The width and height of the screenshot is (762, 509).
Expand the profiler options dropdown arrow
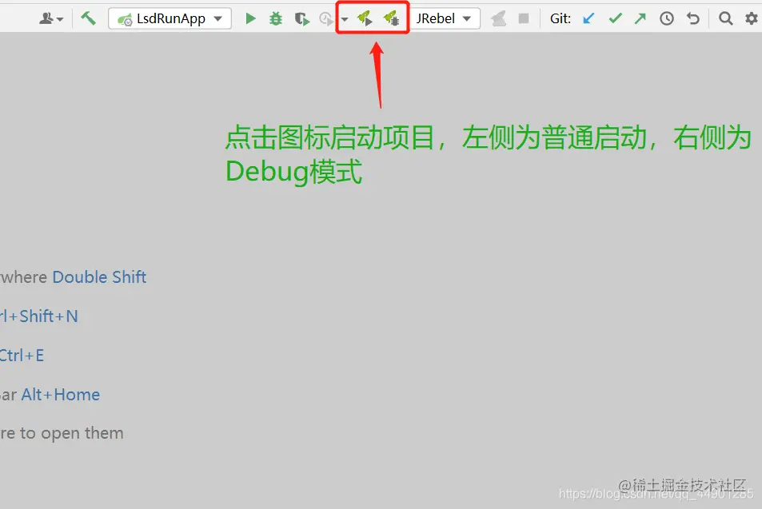coord(344,18)
